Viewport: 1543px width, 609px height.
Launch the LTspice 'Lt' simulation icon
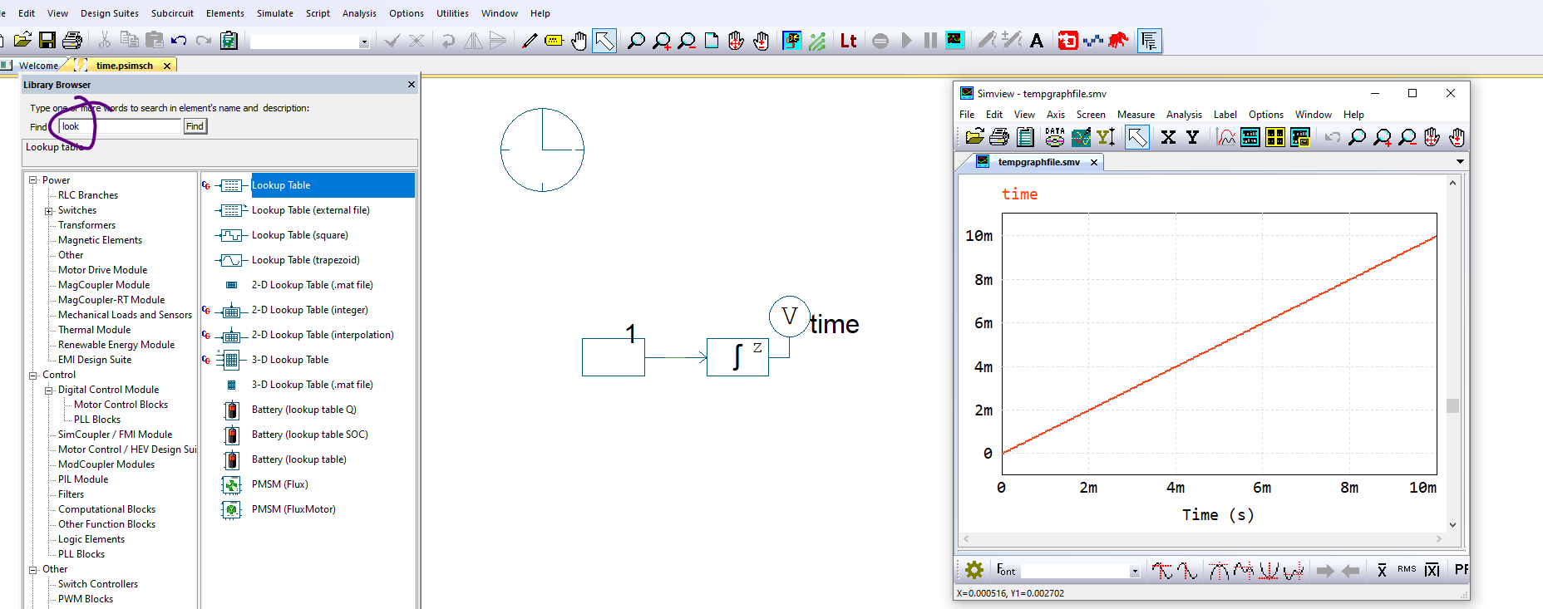coord(848,40)
